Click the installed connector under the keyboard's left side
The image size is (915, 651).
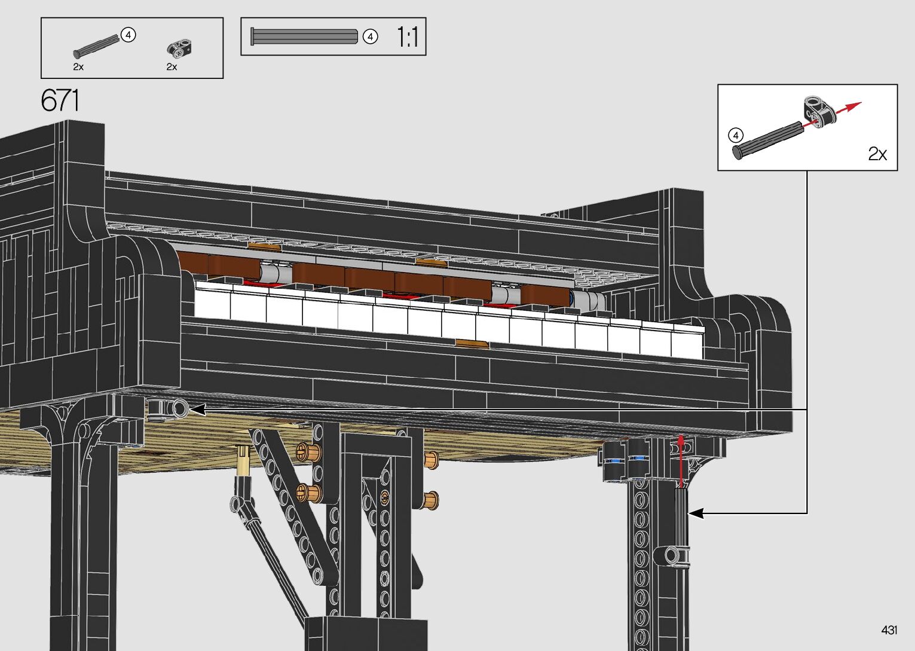(168, 409)
